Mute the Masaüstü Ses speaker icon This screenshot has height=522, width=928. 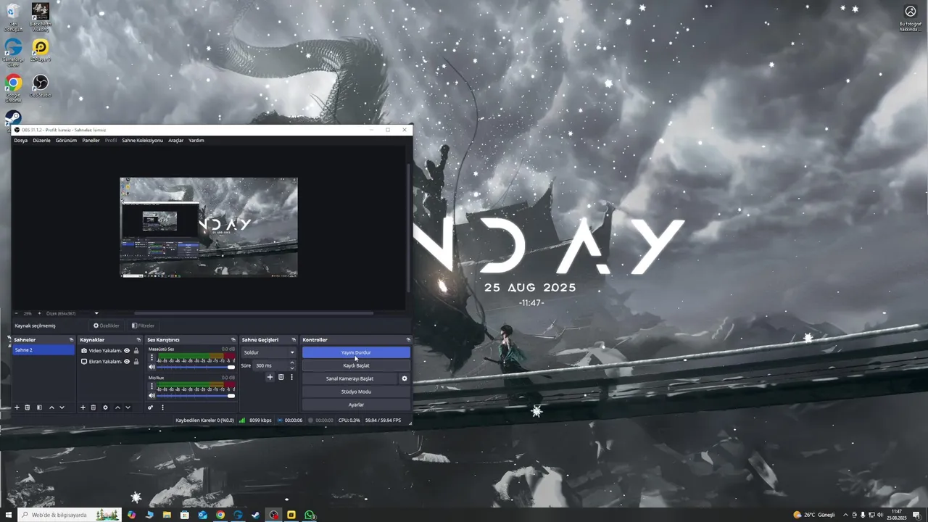click(x=152, y=367)
